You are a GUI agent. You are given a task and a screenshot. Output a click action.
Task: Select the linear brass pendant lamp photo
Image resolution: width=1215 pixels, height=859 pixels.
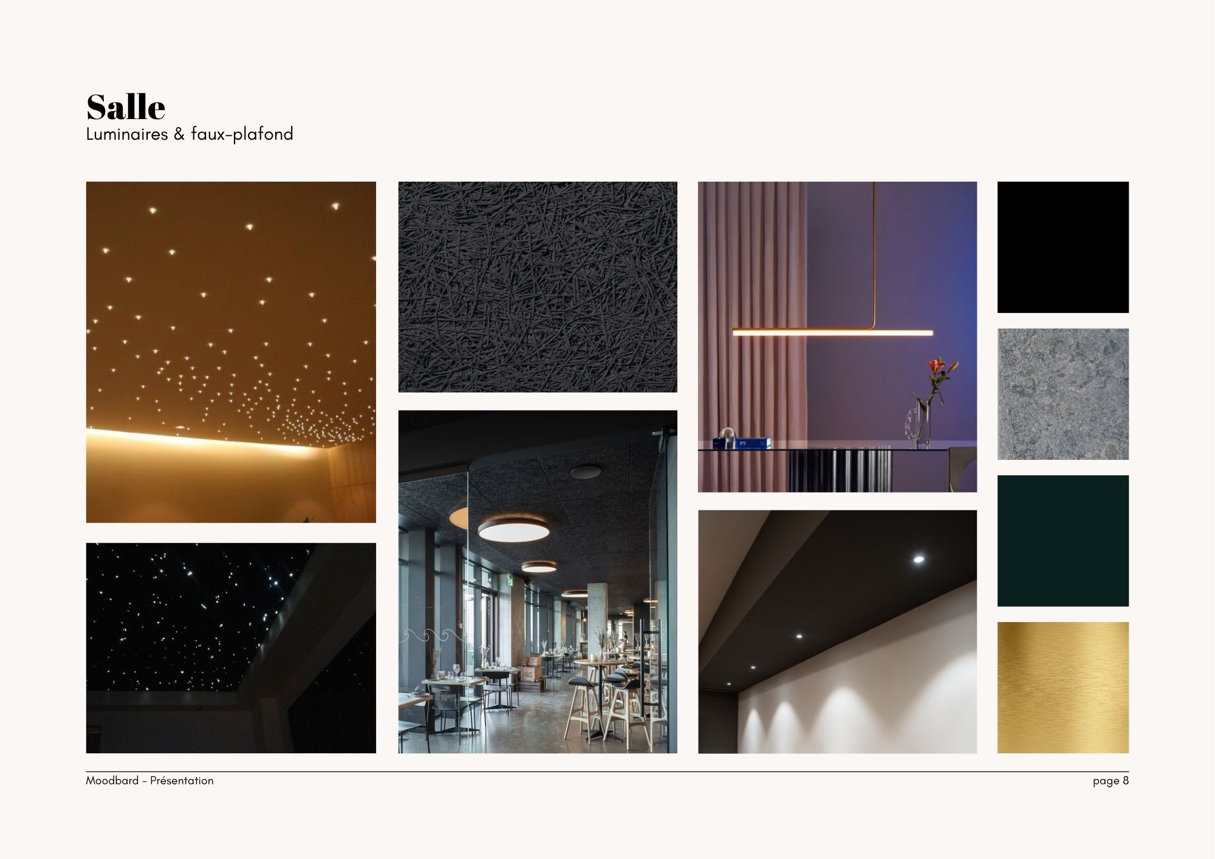point(837,337)
